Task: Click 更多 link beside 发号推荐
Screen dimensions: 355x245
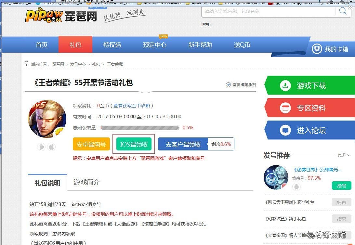Action: [343, 155]
